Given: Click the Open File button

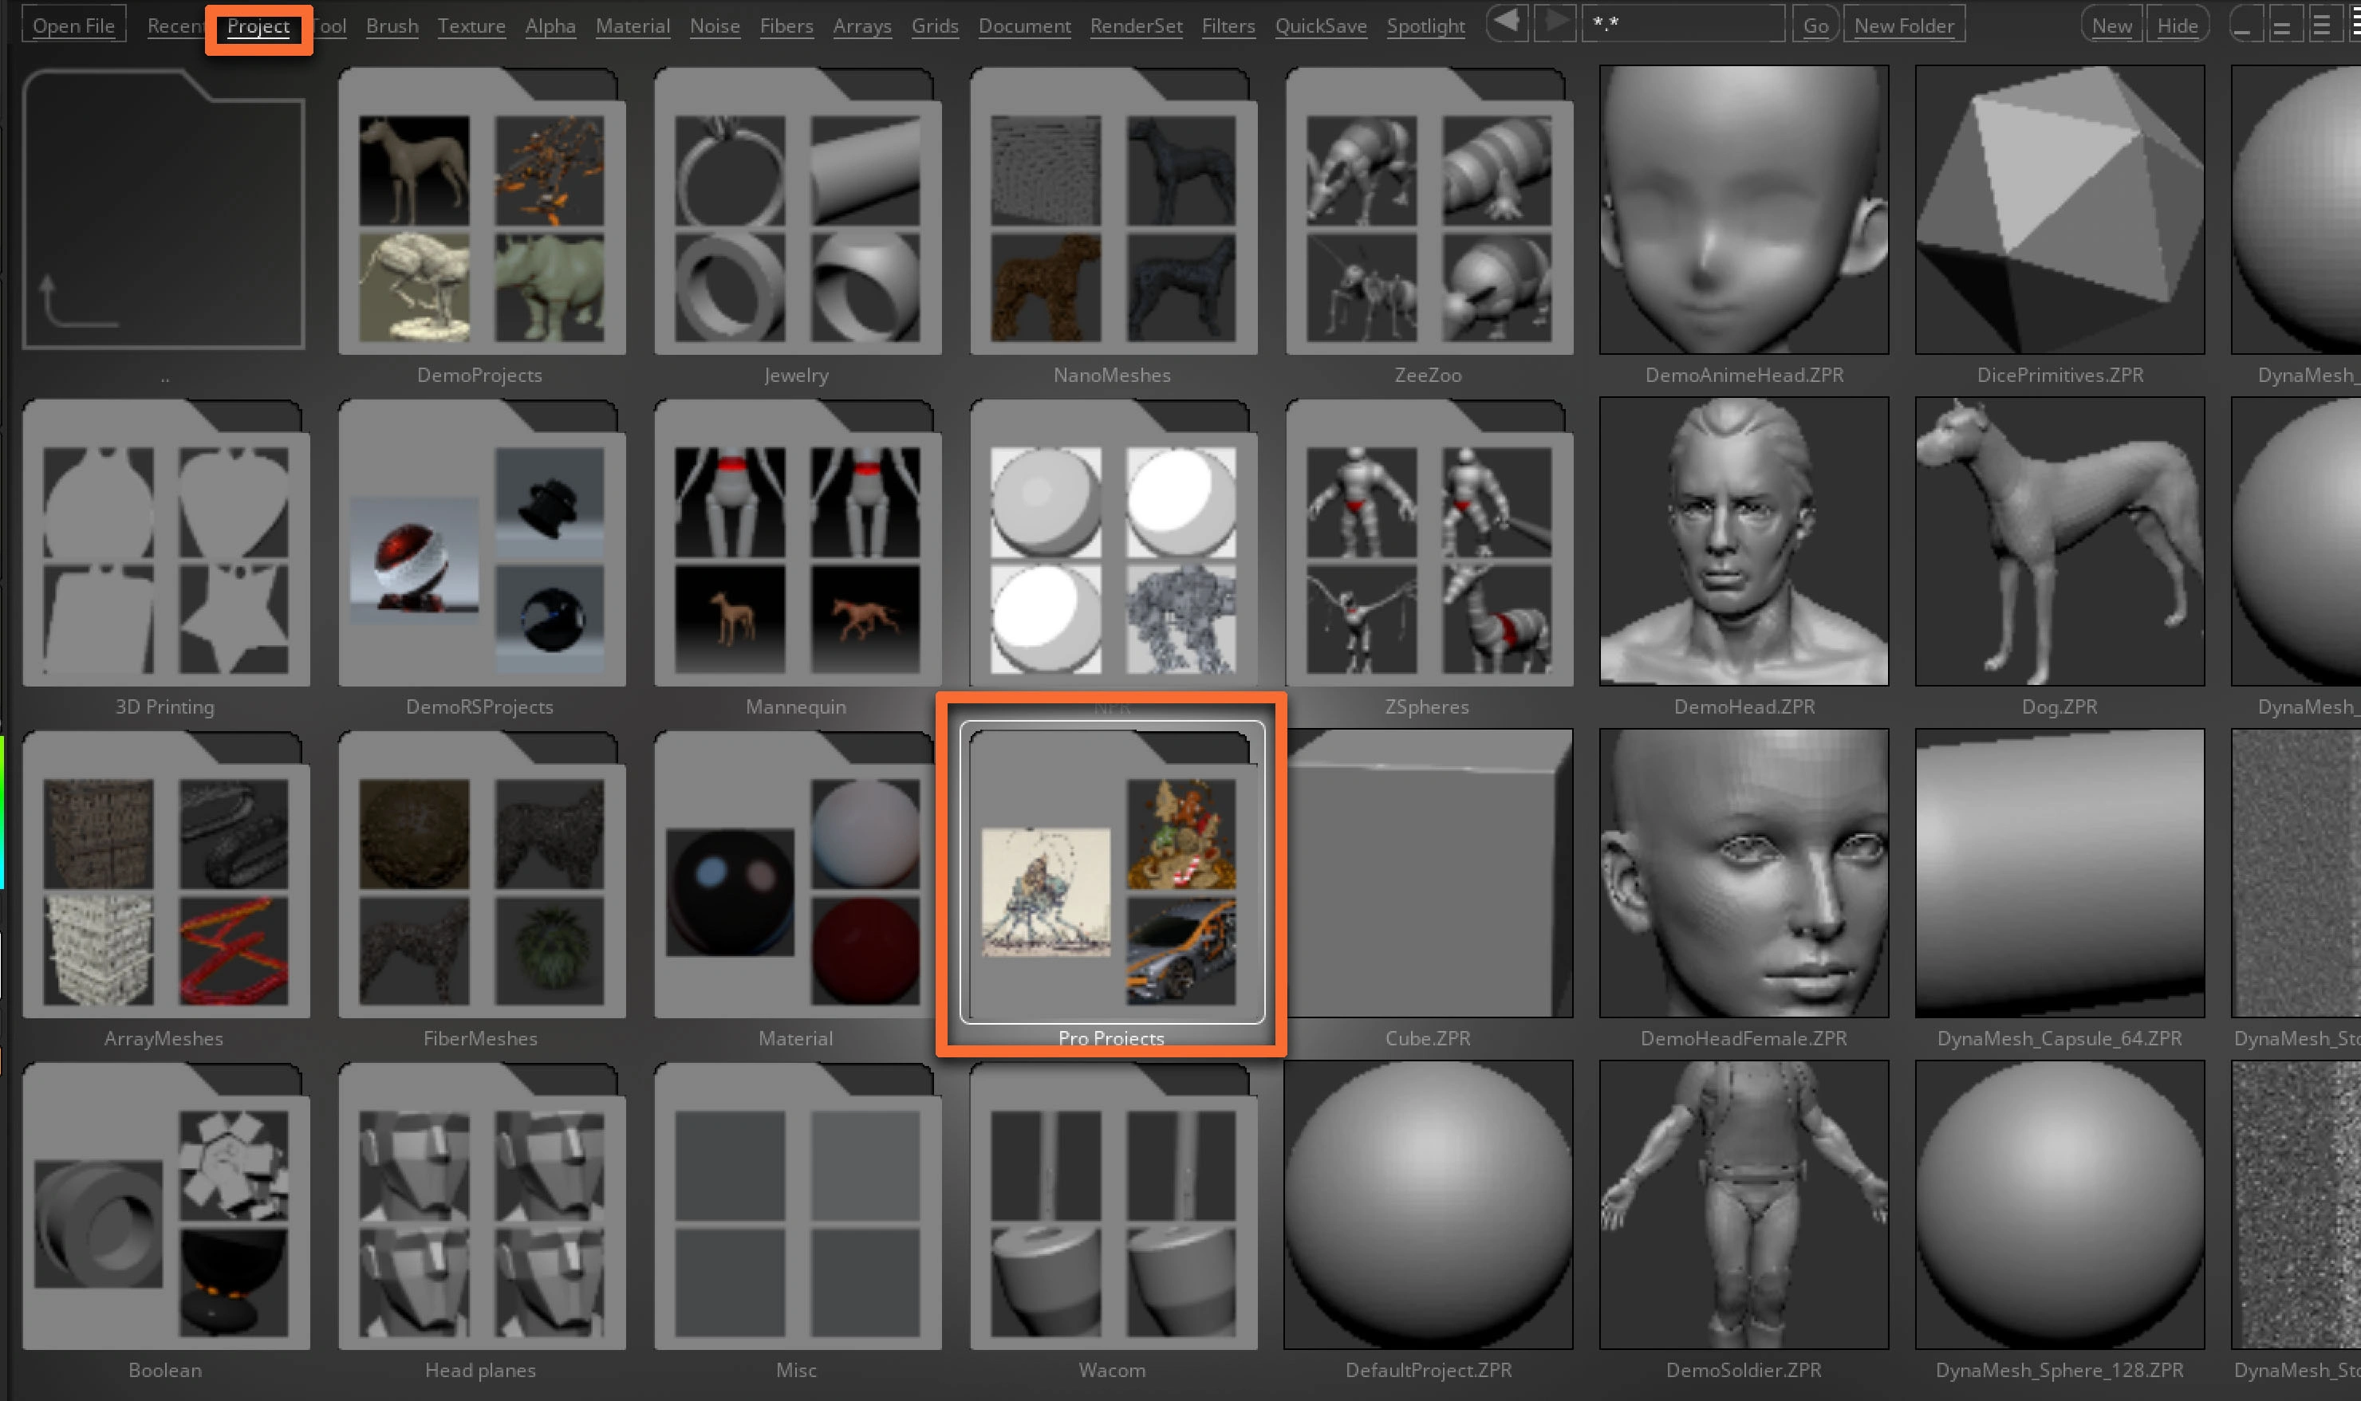Looking at the screenshot, I should (x=73, y=26).
